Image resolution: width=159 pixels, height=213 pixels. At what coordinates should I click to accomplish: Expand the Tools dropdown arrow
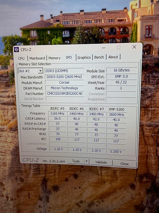[86, 162]
